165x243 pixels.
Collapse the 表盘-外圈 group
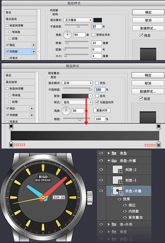tap(109, 161)
